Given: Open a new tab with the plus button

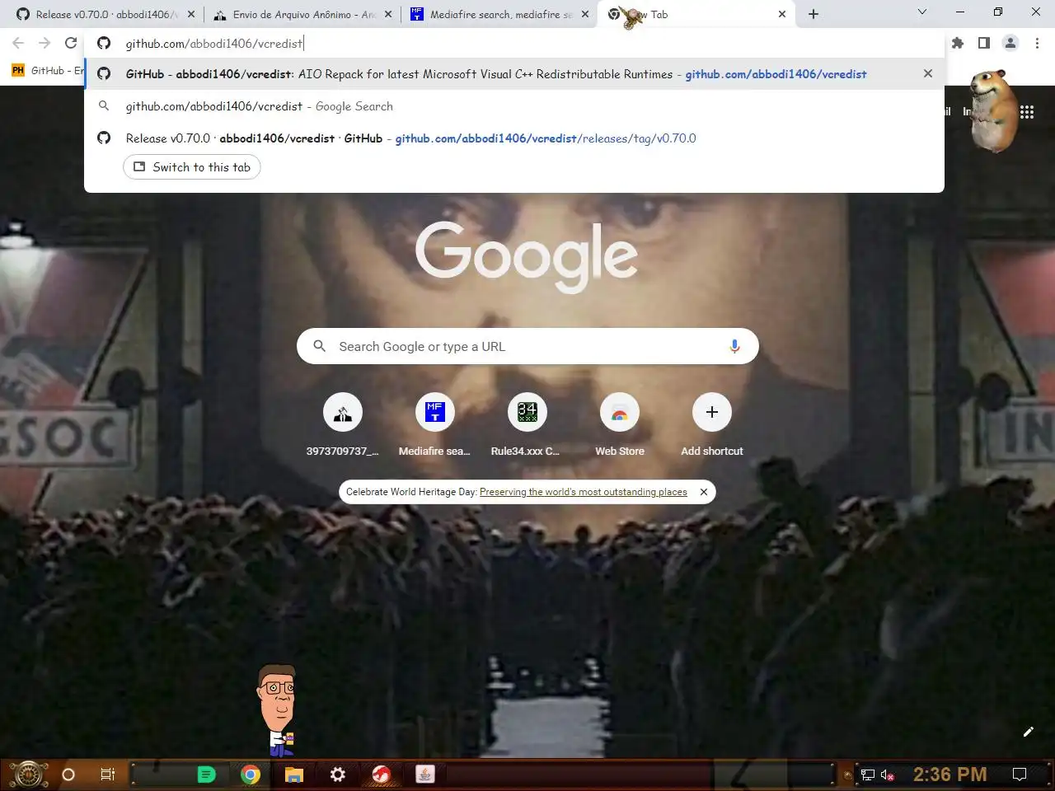Looking at the screenshot, I should (x=814, y=14).
